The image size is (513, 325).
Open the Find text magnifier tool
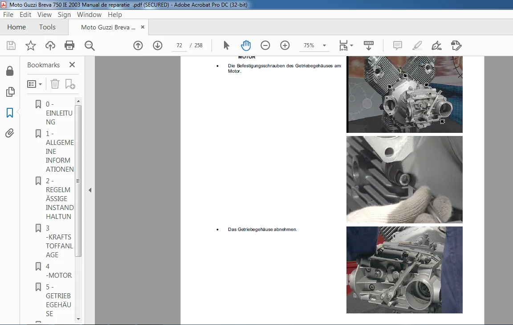click(90, 45)
